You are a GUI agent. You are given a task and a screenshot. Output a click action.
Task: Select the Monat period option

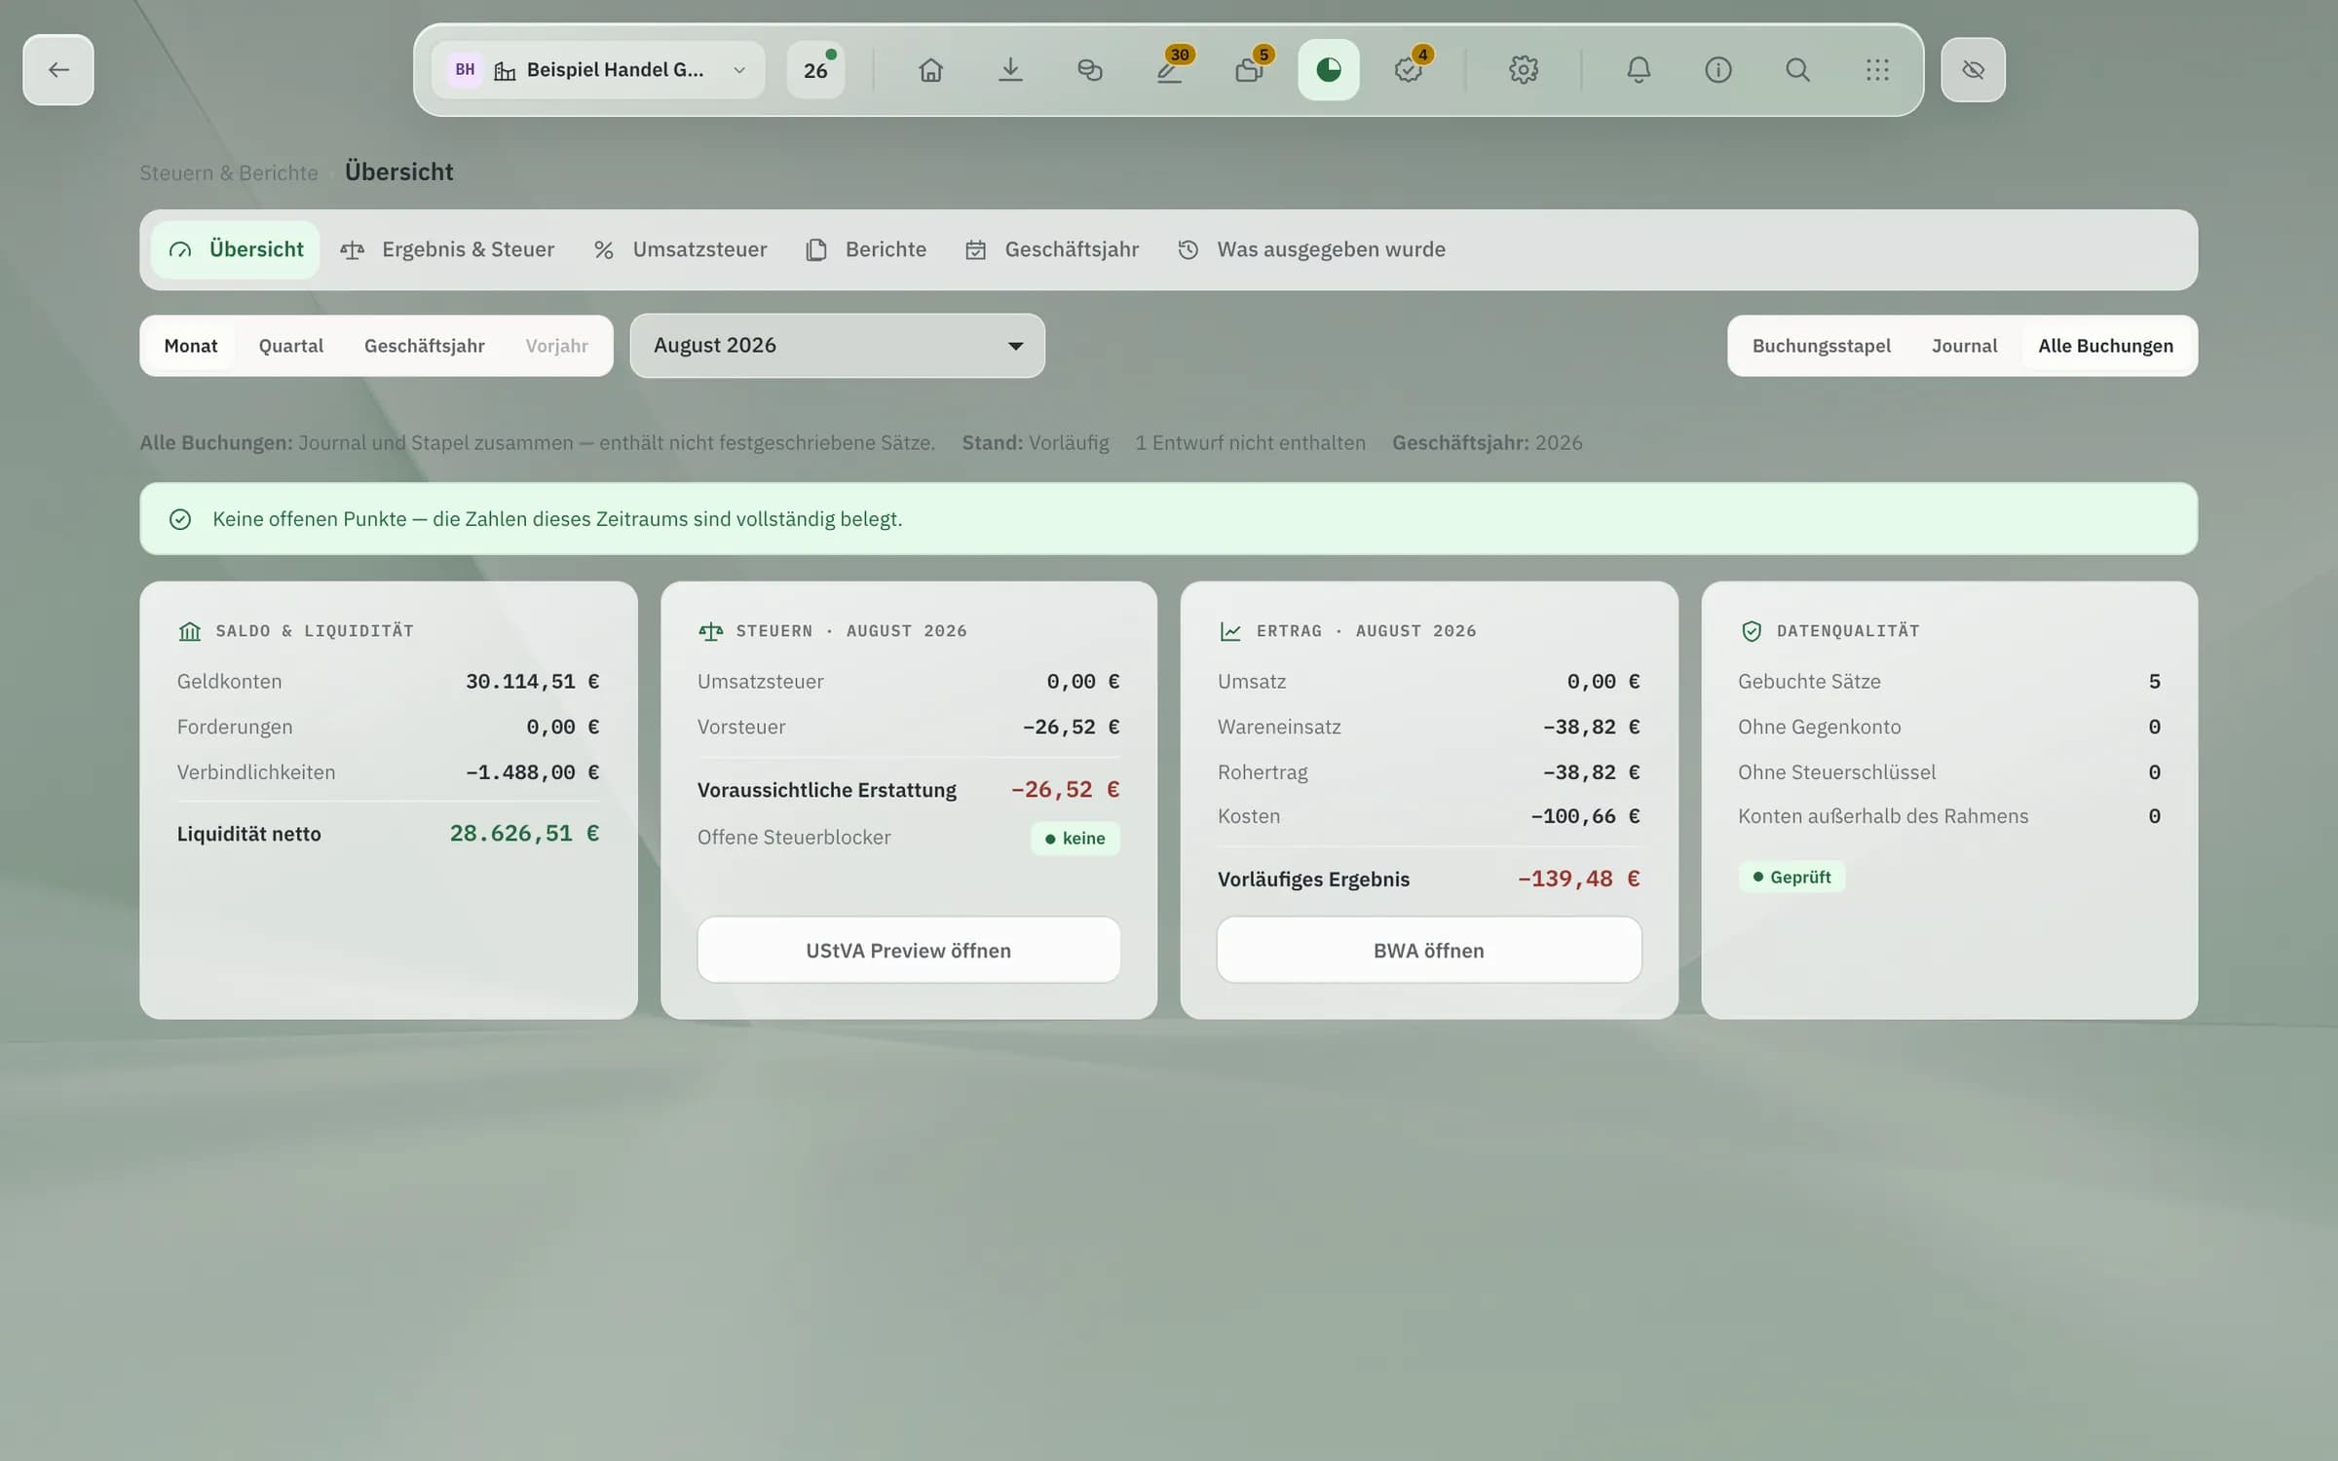(191, 346)
